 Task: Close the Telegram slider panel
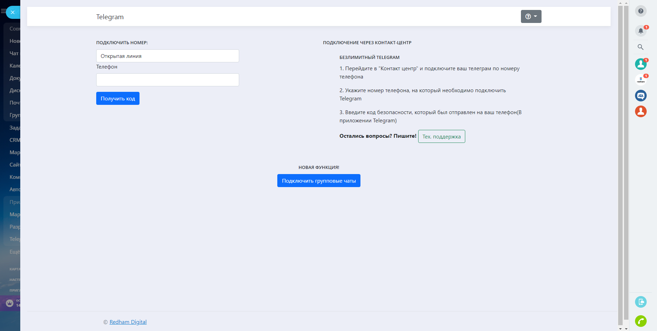pyautogui.click(x=13, y=12)
